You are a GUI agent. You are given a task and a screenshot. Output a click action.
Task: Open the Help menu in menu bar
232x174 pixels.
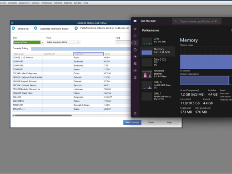click(x=86, y=3)
